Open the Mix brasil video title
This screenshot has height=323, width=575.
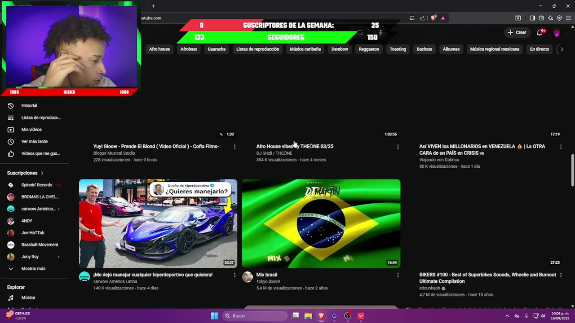click(267, 275)
